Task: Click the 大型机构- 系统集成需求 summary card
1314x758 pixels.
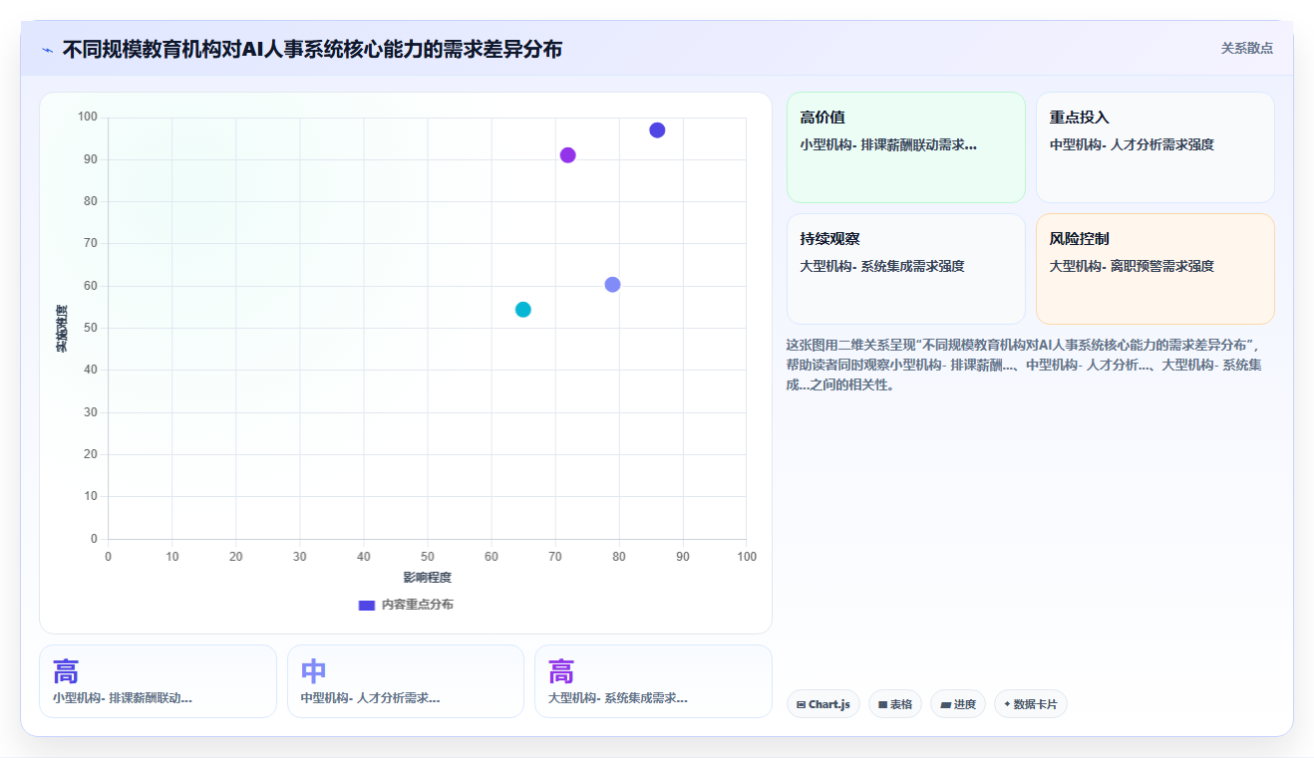Action: click(653, 681)
